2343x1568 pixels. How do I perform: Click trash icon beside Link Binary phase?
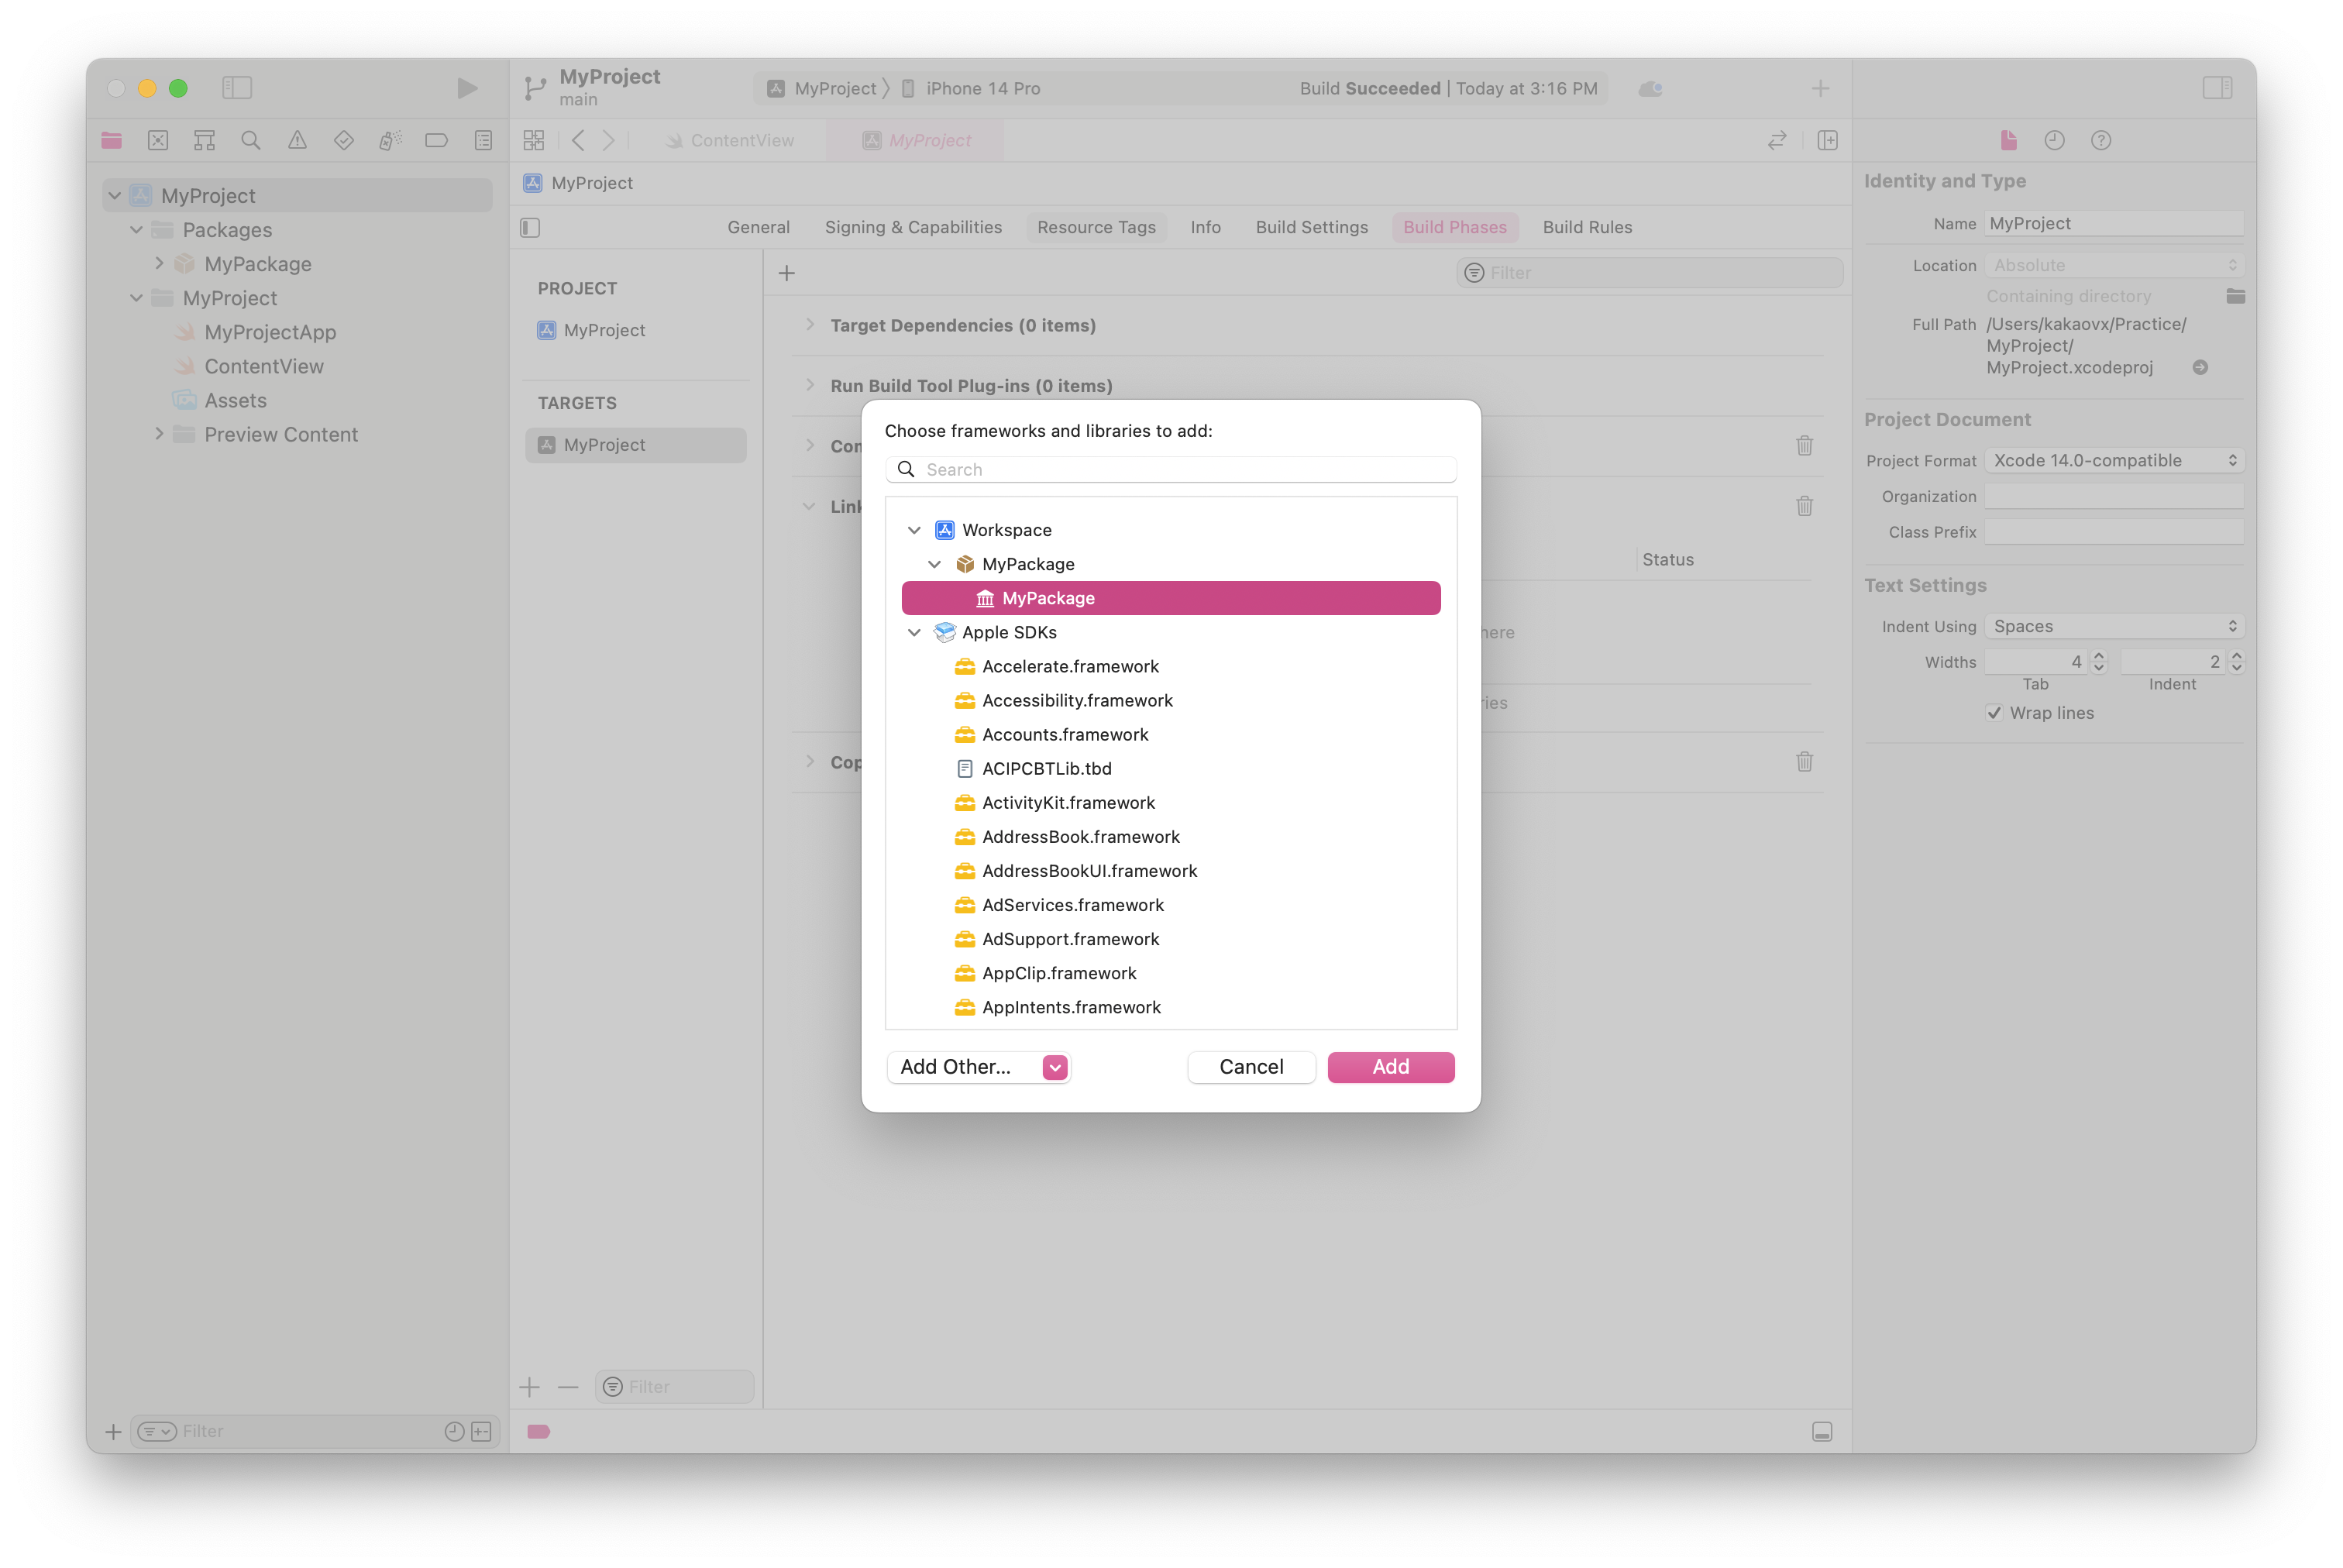coord(1804,506)
